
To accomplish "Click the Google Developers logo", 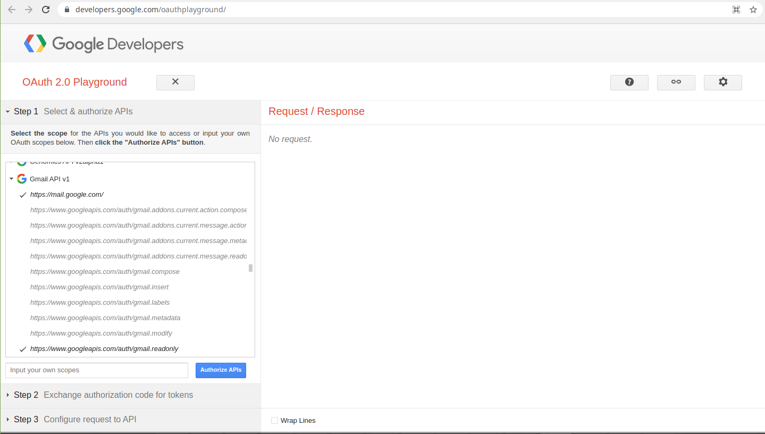I will [x=104, y=44].
